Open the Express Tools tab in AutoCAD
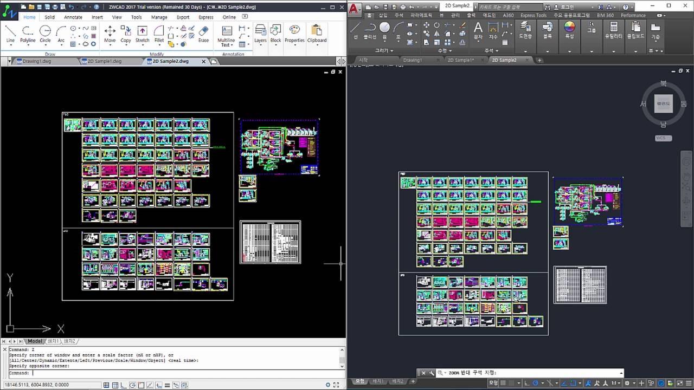The width and height of the screenshot is (694, 390). point(534,16)
